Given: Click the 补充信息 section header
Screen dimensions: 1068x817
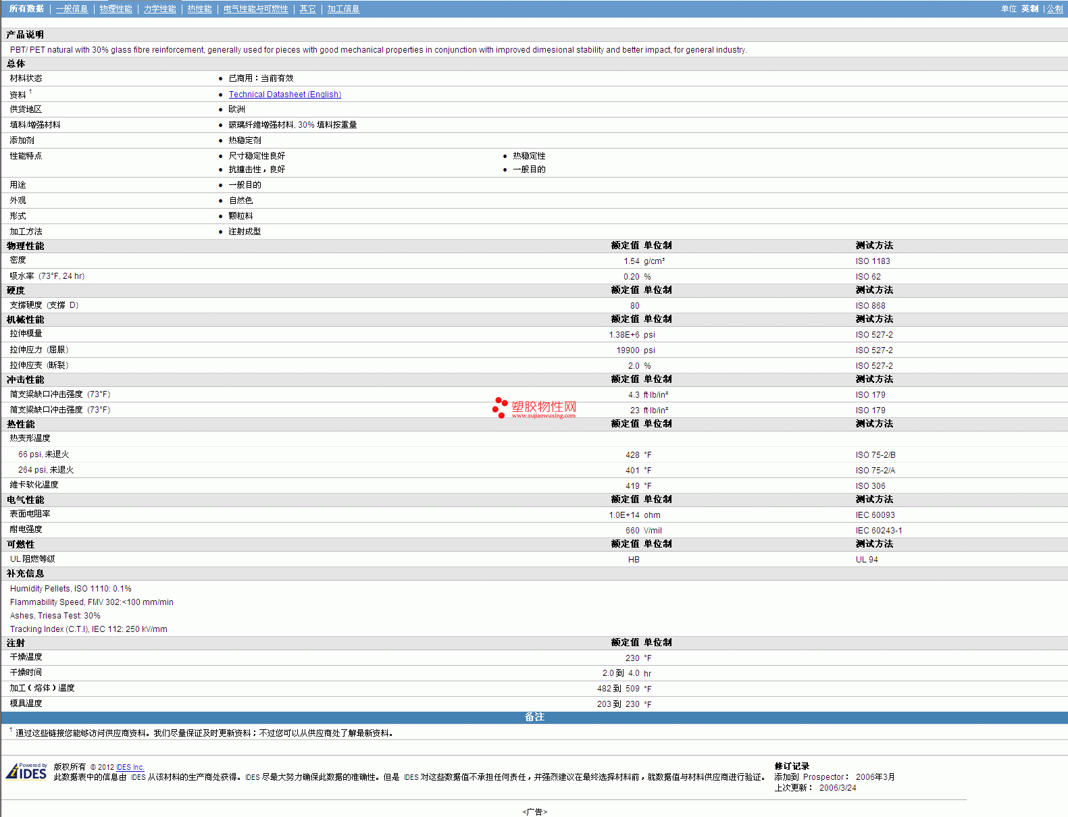Looking at the screenshot, I should (25, 574).
